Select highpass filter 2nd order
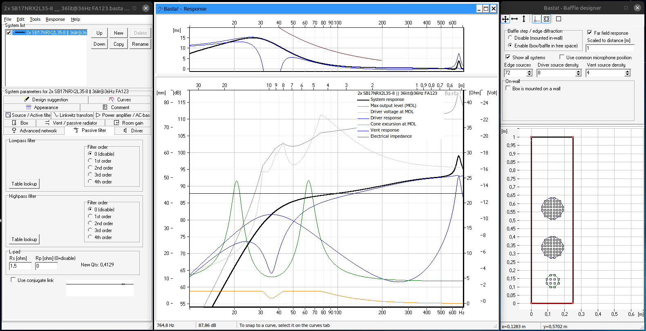This screenshot has width=646, height=331. (x=90, y=223)
